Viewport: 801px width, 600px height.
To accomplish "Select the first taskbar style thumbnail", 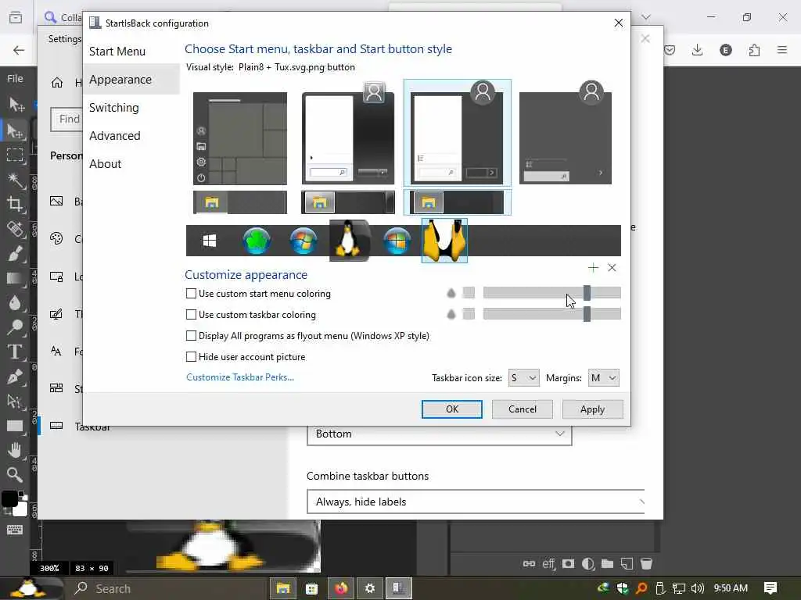I will tap(240, 202).
